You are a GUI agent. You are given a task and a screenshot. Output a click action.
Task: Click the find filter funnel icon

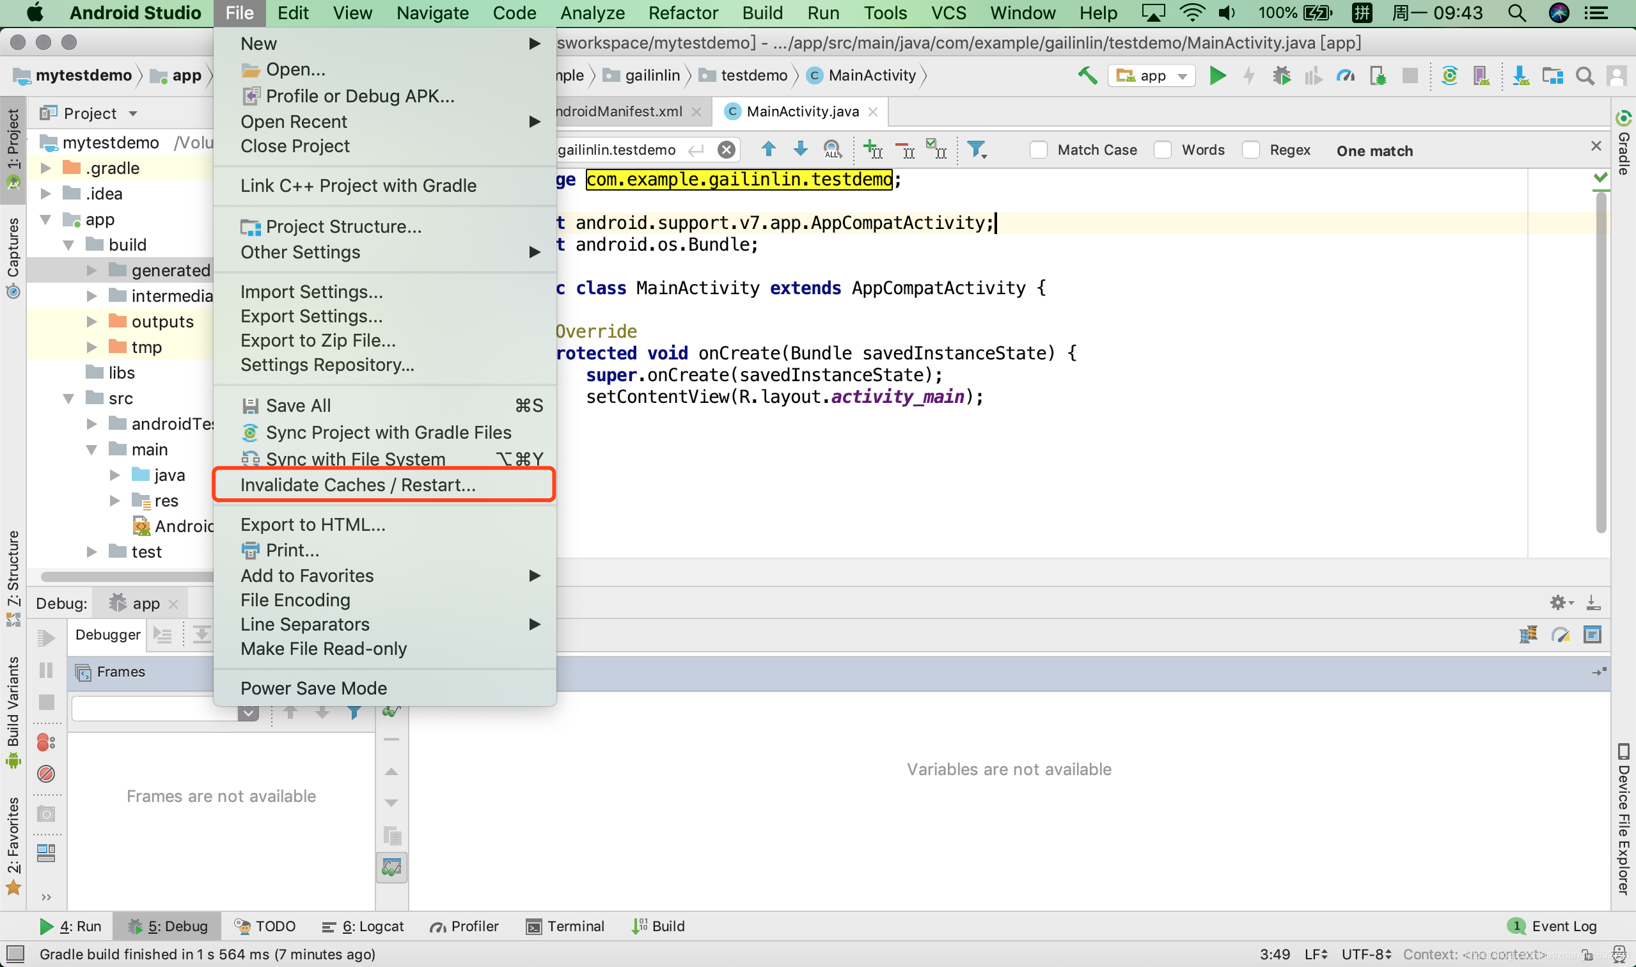(976, 149)
